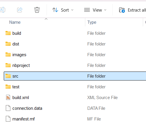The height and width of the screenshot is (128, 146).
Task: Click the images folder icon
Action: pyautogui.click(x=8, y=54)
